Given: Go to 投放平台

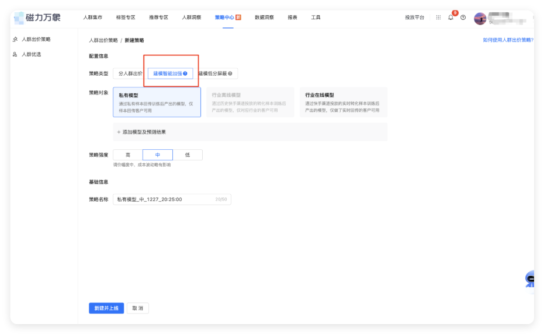Looking at the screenshot, I should click(x=415, y=17).
